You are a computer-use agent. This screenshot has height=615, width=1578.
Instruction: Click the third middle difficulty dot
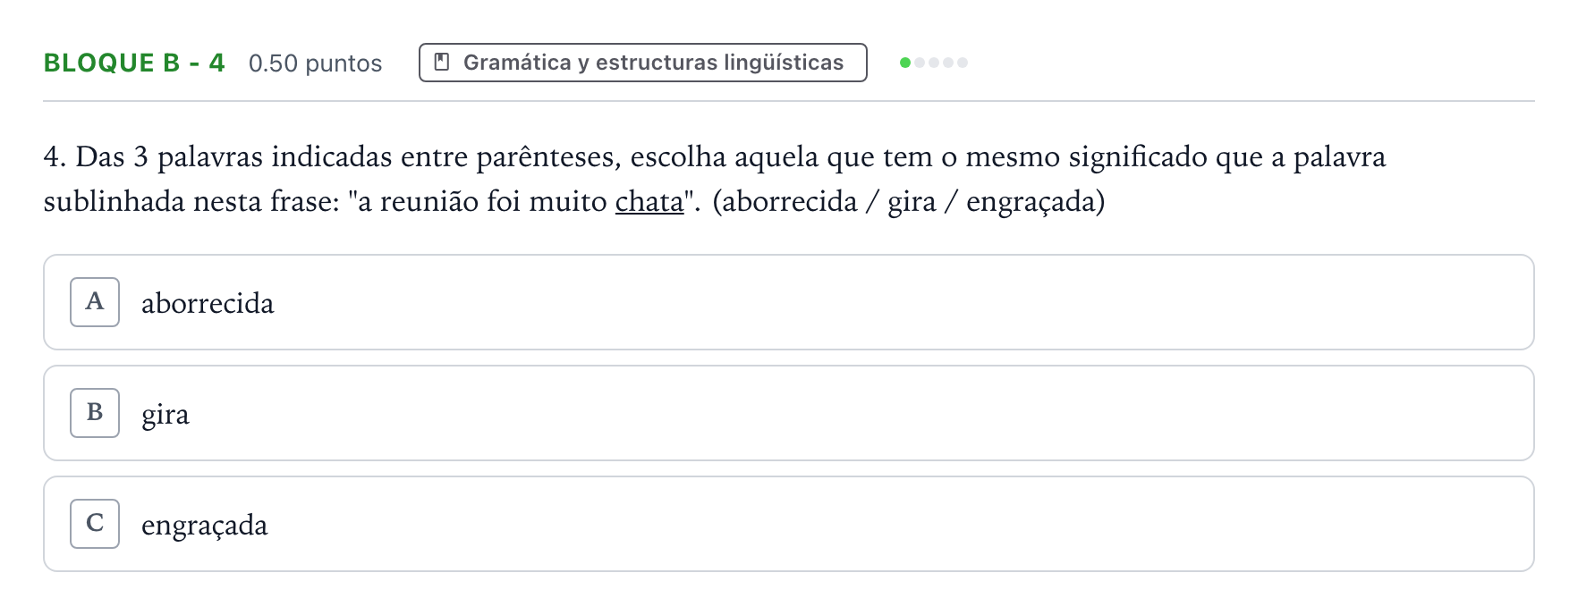[934, 63]
